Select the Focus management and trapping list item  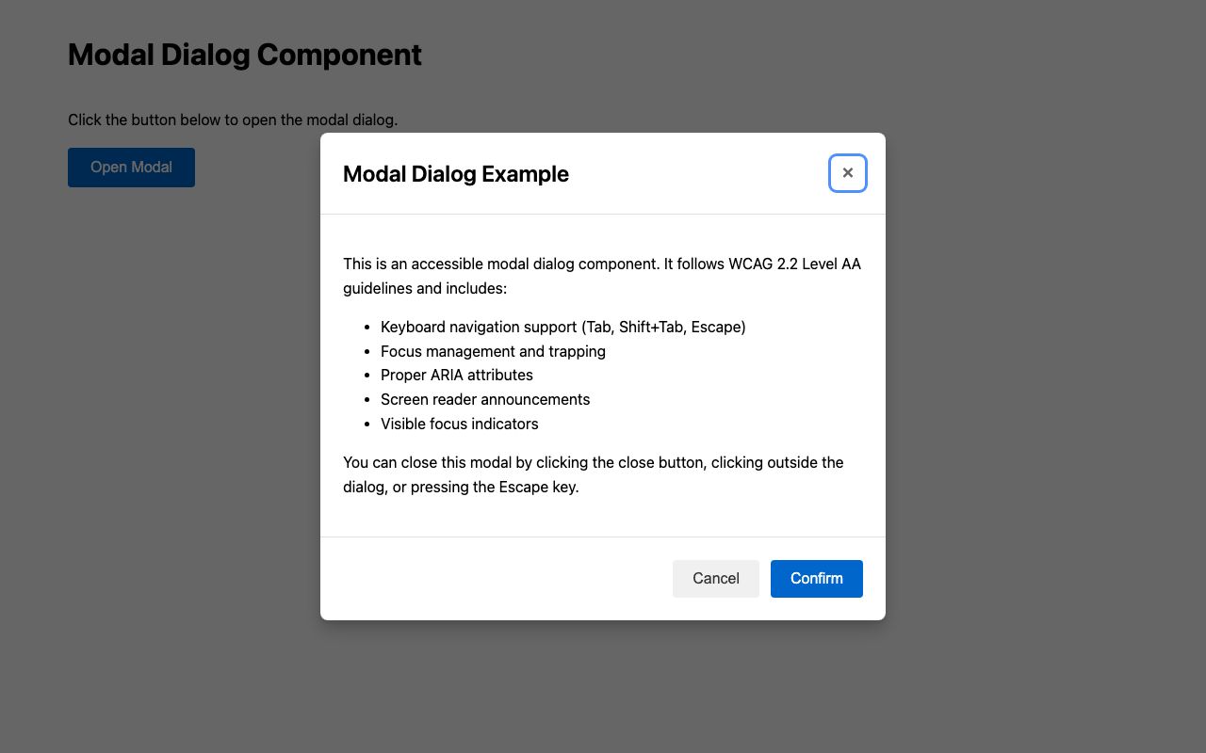point(493,351)
